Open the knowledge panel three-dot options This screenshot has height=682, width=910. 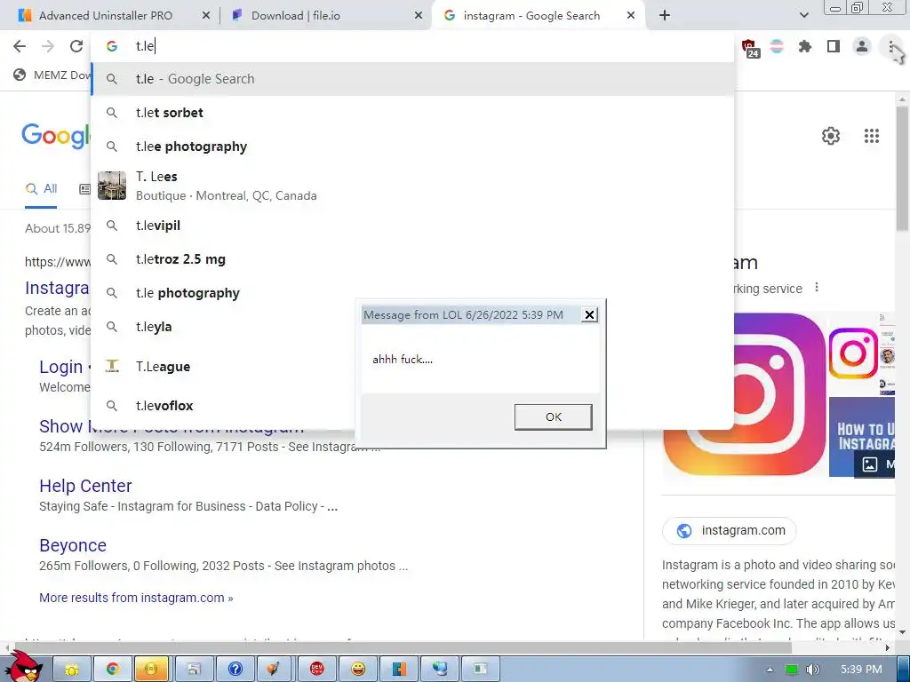(x=817, y=287)
